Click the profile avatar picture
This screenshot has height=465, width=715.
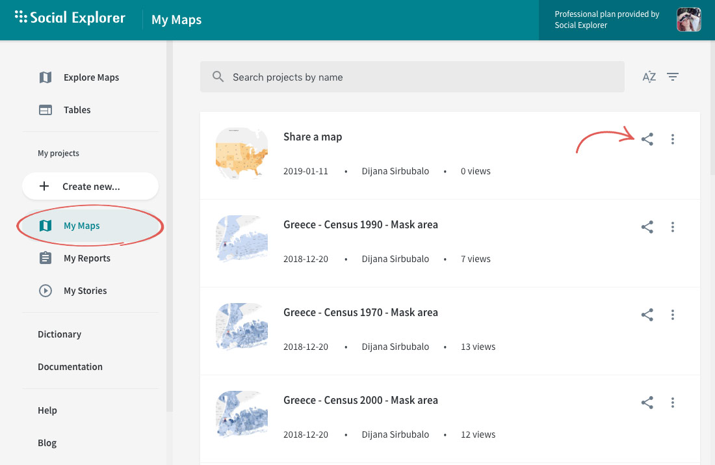[x=688, y=20]
